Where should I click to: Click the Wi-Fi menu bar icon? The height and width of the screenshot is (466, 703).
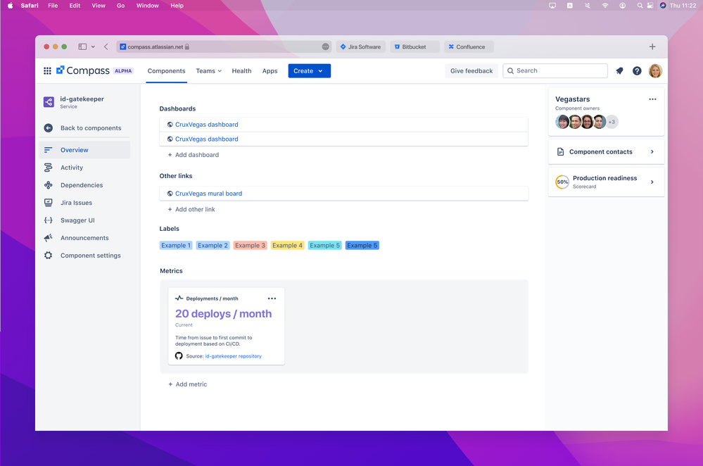pyautogui.click(x=604, y=6)
